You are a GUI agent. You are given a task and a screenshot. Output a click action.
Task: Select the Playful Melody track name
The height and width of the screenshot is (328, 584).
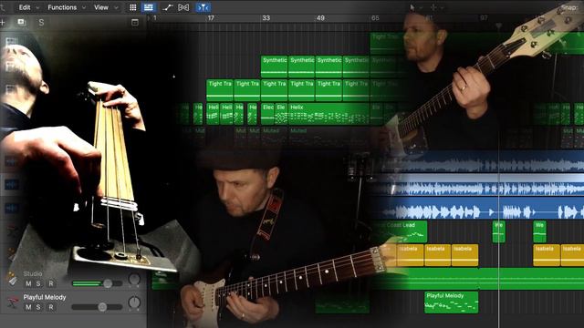point(45,297)
